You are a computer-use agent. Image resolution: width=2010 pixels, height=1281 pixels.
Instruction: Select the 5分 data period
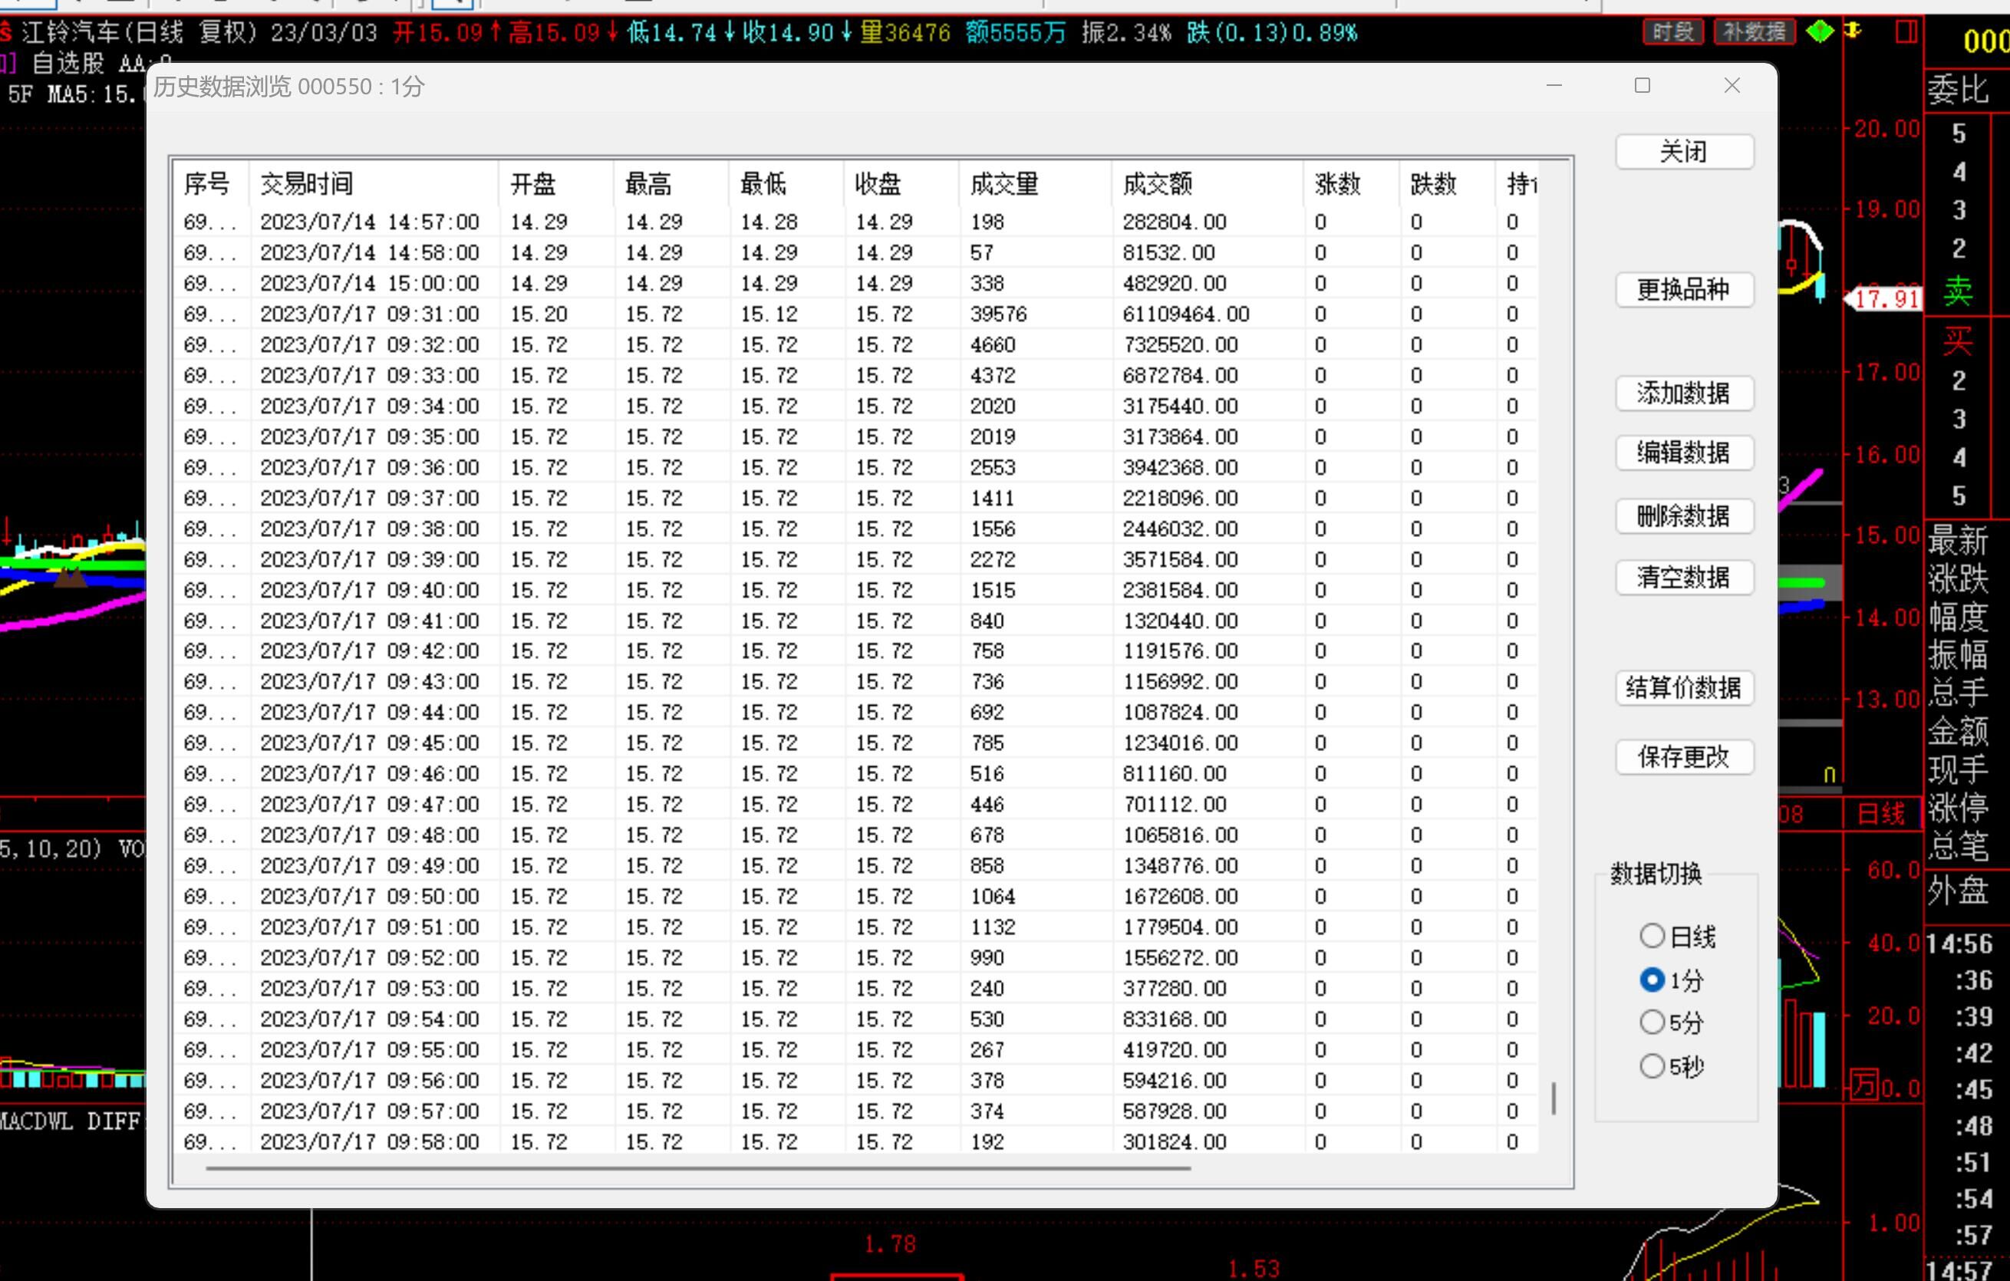pos(1652,1022)
